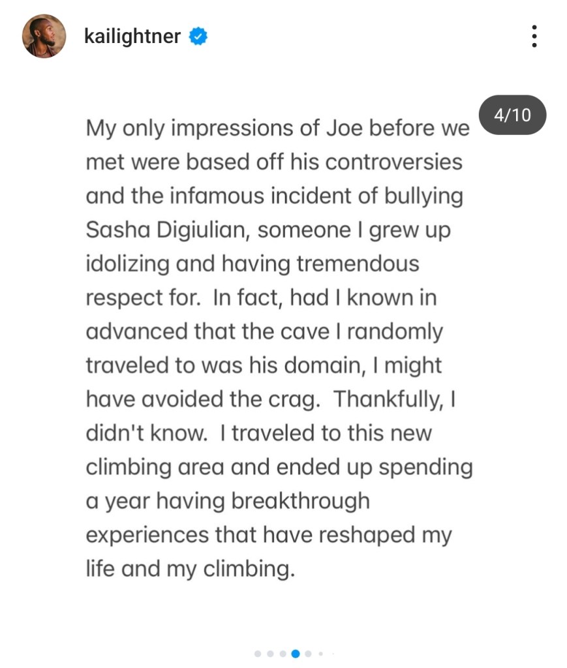Screen dimensions: 567x668
Task: Go to third pagination dot
Action: click(x=283, y=653)
